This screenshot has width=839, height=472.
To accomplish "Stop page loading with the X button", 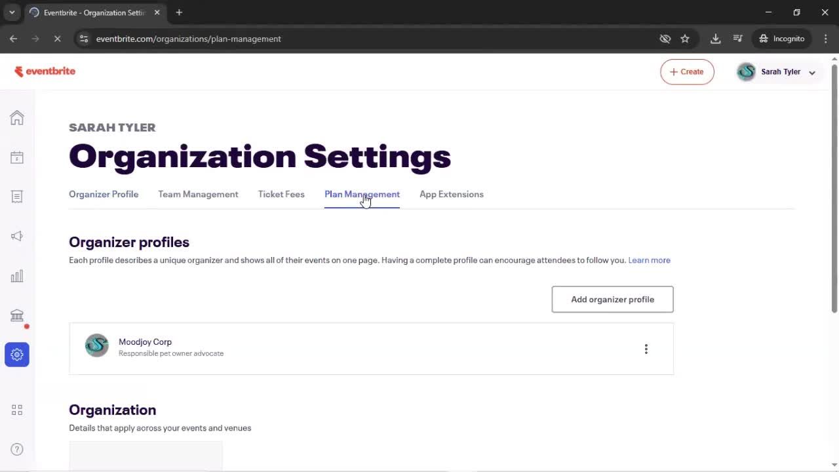I will (57, 39).
